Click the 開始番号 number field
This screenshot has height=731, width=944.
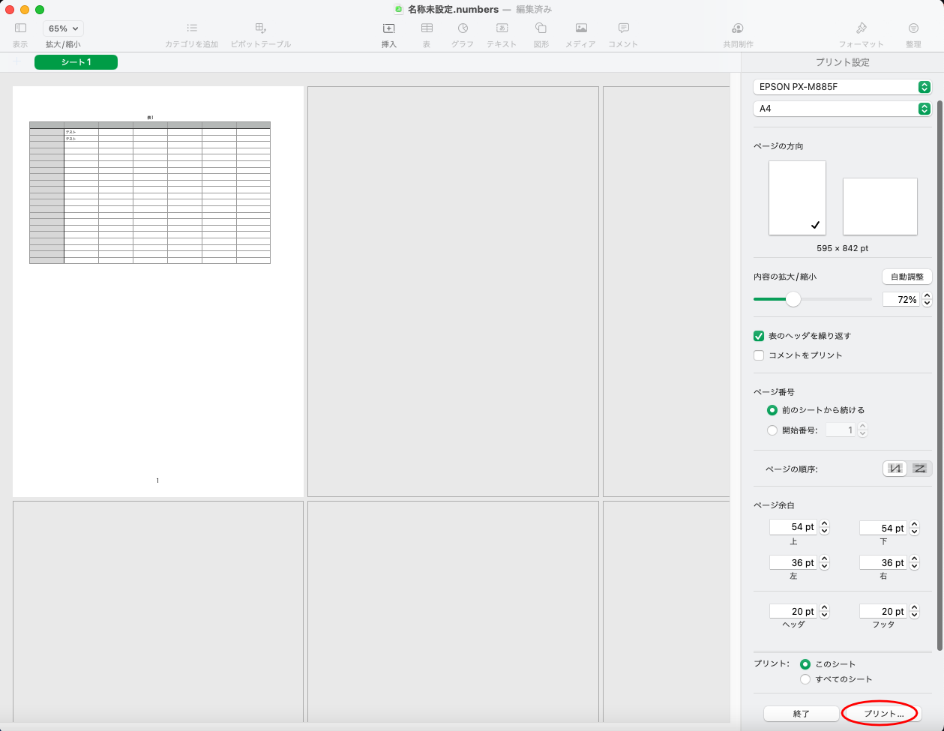(841, 430)
